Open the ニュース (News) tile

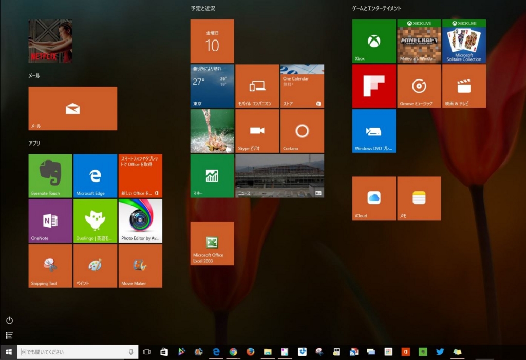[x=280, y=176]
